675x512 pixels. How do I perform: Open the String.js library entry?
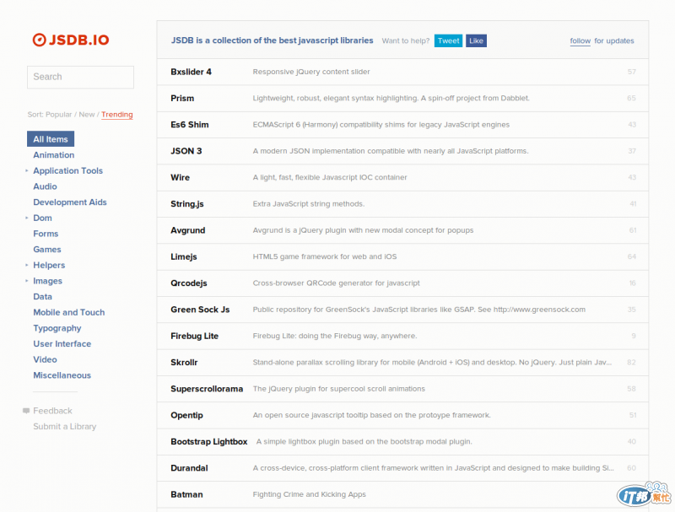pyautogui.click(x=402, y=204)
